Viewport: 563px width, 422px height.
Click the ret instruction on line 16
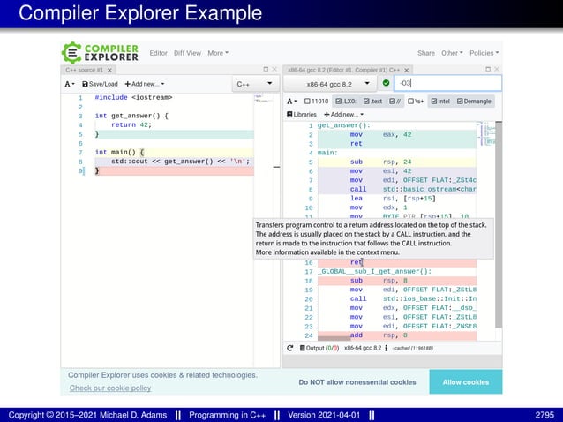[357, 262]
